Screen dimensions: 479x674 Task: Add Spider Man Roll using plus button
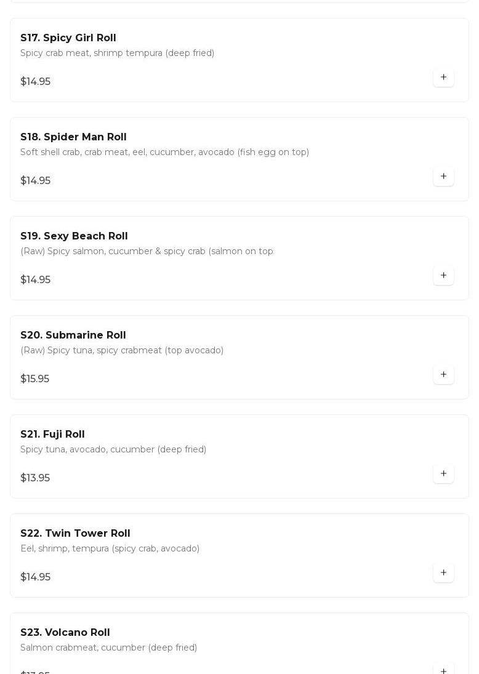pos(443,177)
